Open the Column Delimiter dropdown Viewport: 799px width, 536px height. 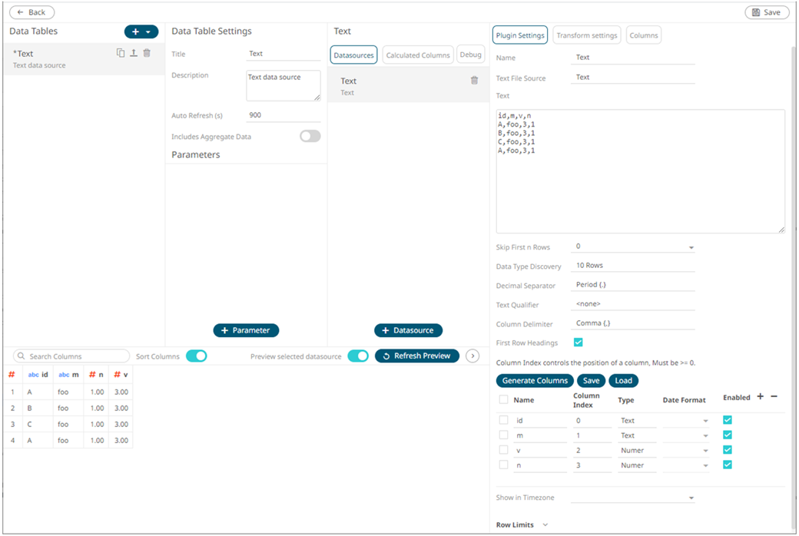pos(633,323)
